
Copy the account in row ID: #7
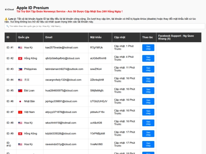(x=148, y=112)
